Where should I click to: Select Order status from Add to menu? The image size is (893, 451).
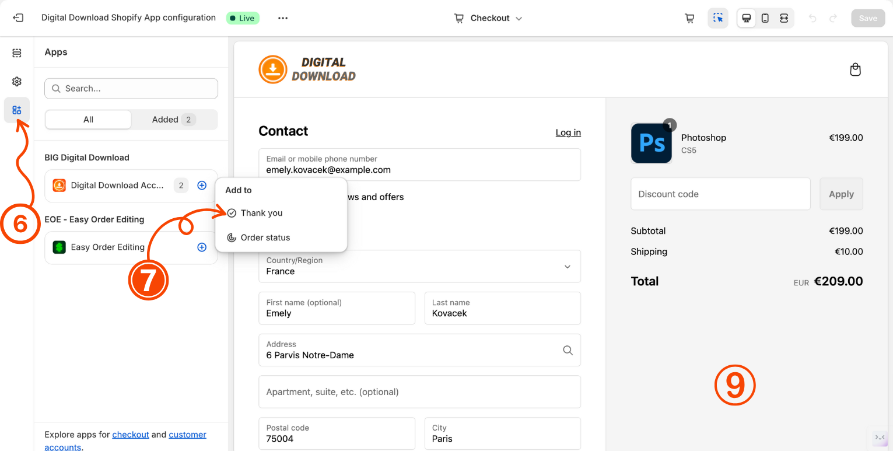click(x=265, y=237)
